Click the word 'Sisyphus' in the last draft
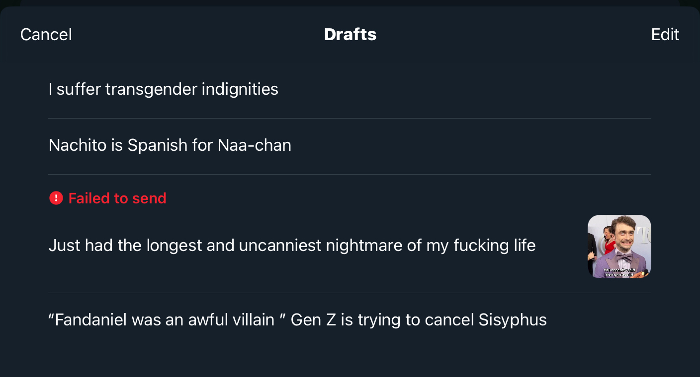700x377 pixels. pos(513,320)
